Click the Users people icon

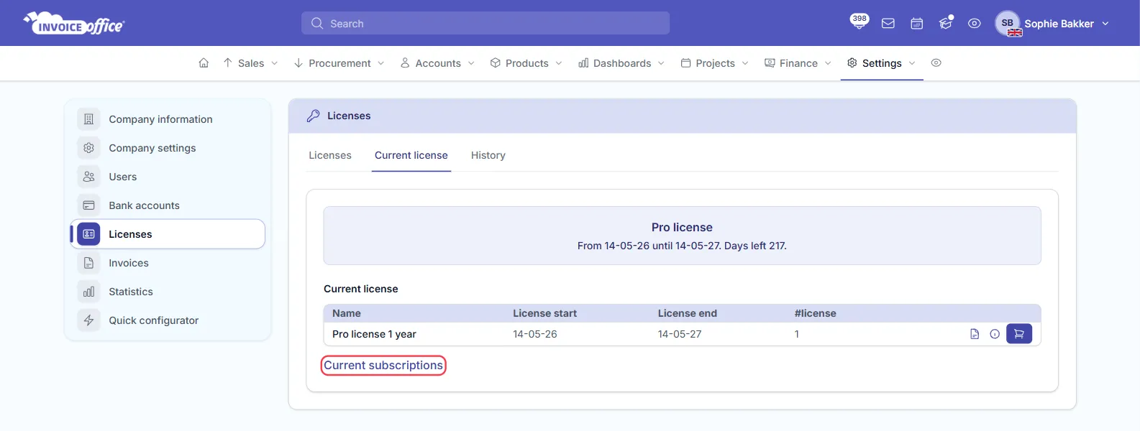(x=88, y=177)
